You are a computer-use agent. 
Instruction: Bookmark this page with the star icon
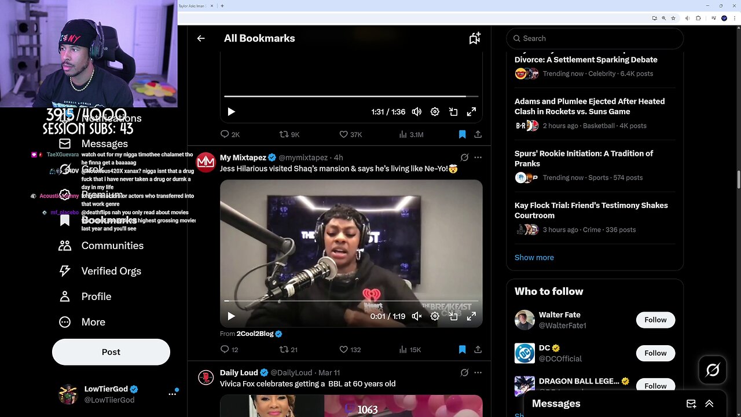point(673,19)
